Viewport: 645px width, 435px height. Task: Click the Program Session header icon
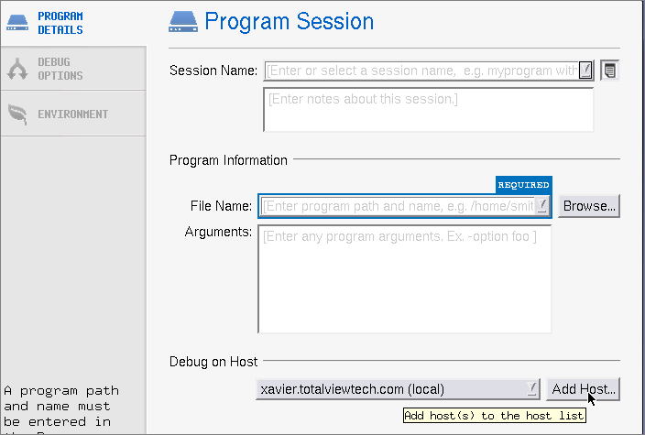(x=184, y=22)
